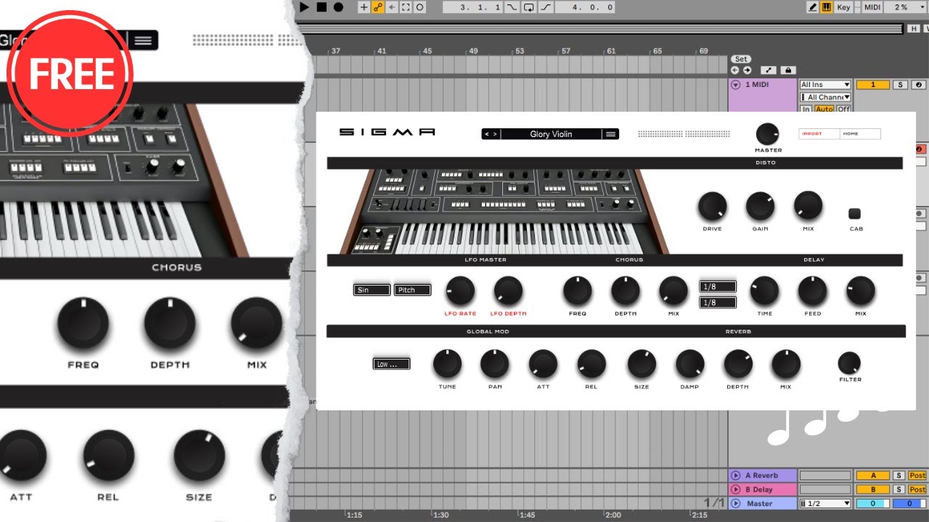Open the Glory Violin preset menu
The height and width of the screenshot is (522, 929).
[551, 134]
